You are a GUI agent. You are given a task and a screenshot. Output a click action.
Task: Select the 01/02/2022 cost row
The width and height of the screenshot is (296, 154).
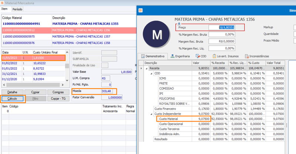33,63
